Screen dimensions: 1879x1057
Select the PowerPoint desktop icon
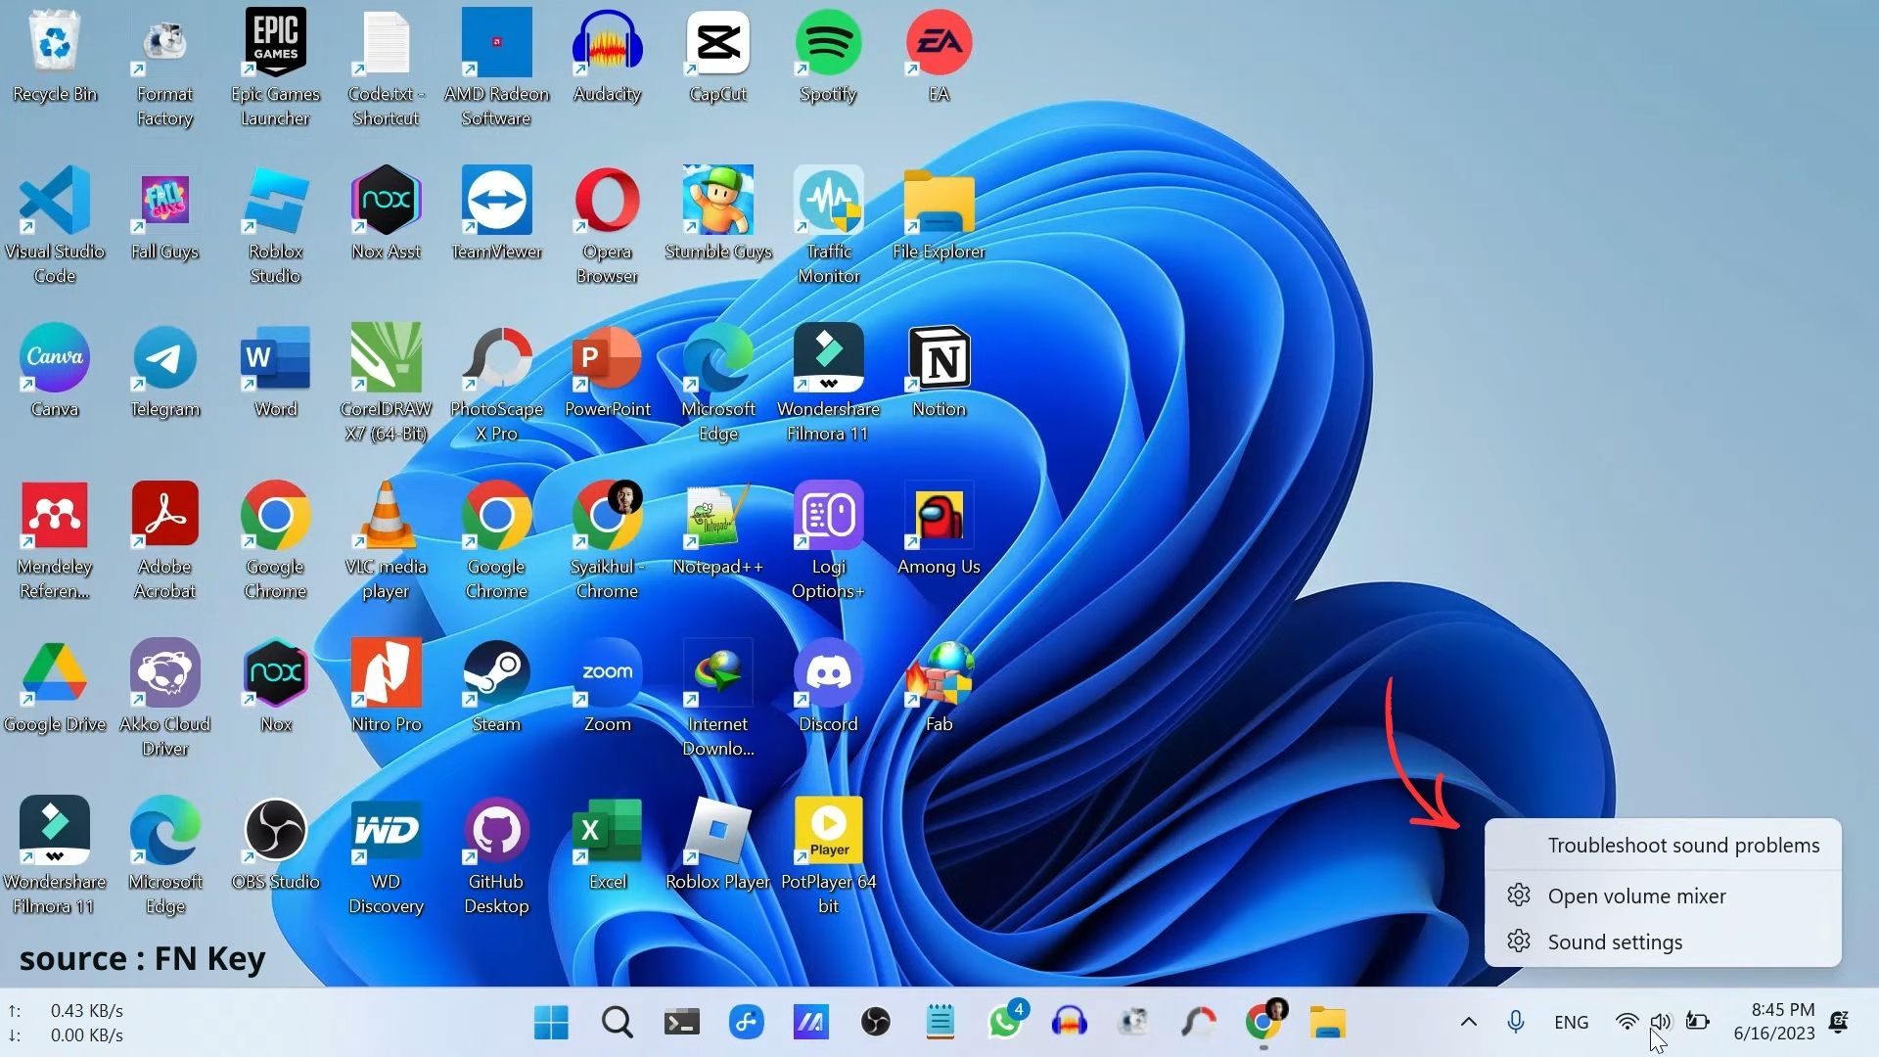pos(607,371)
